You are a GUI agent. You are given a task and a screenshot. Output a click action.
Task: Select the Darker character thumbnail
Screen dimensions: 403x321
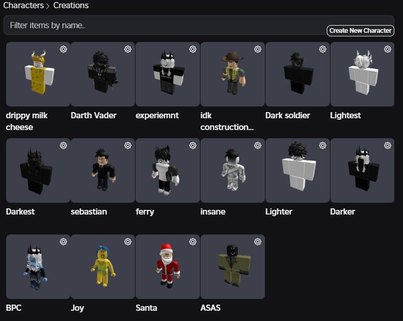(x=363, y=170)
